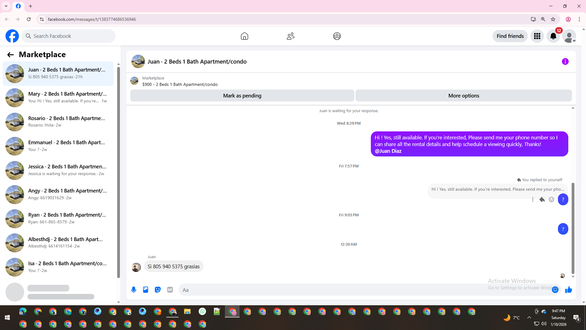
Task: Click the voice clip microphone icon
Action: pyautogui.click(x=134, y=290)
